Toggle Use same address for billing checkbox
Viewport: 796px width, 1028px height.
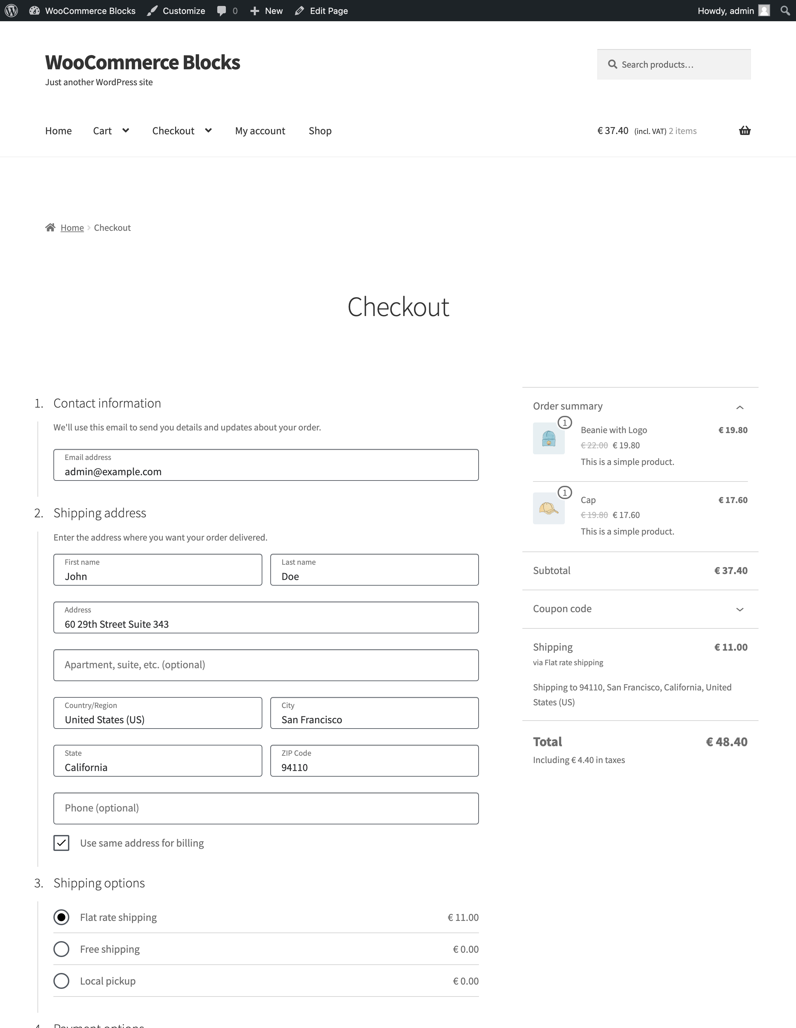pos(61,843)
